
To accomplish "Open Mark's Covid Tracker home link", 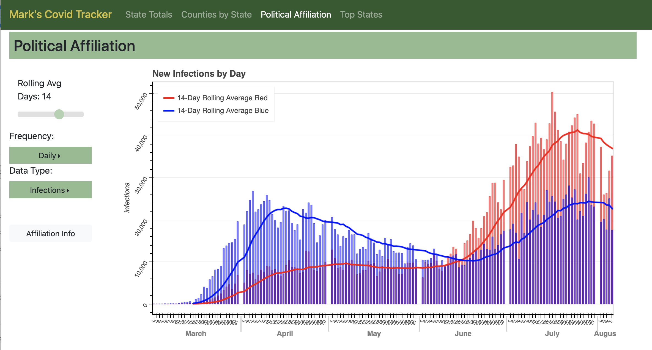I will coord(61,15).
